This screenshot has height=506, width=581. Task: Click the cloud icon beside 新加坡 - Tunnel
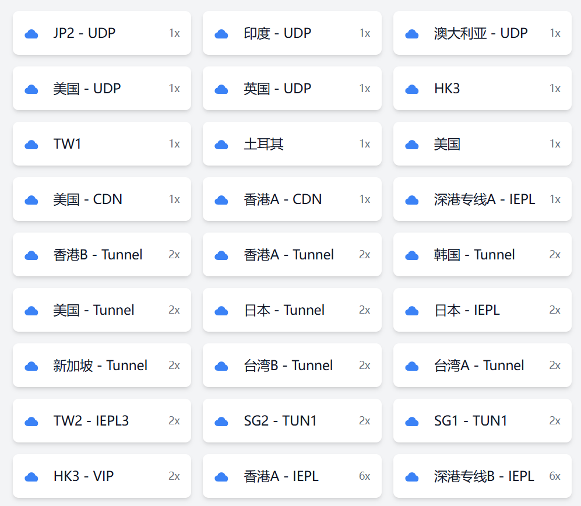click(31, 366)
